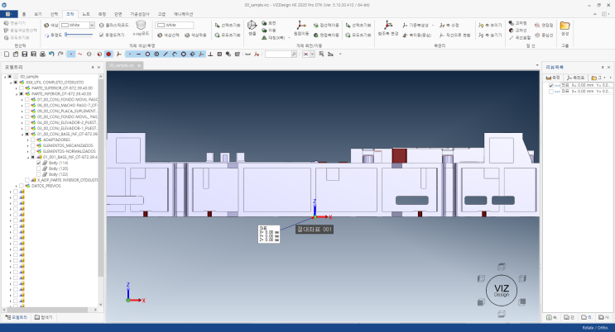The image size is (615, 332).
Task: Collapse PARTE_INFERIOR_OT-872.39.40.00 tree node
Action: (16, 94)
